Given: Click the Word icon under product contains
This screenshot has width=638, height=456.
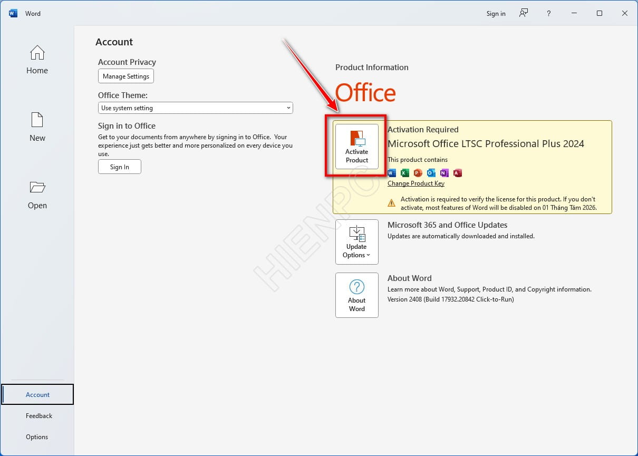Looking at the screenshot, I should [x=392, y=172].
